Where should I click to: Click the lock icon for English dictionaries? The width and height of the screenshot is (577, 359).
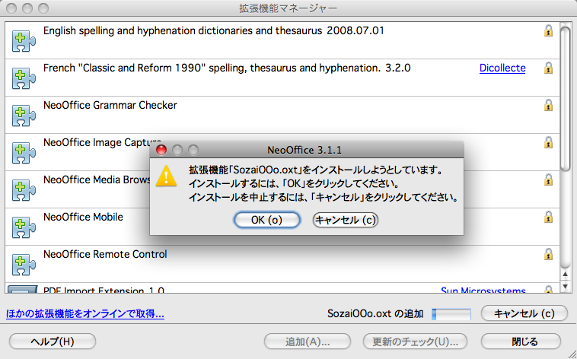point(548,31)
